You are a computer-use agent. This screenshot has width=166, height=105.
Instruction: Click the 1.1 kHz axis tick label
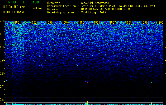(x=2, y=34)
